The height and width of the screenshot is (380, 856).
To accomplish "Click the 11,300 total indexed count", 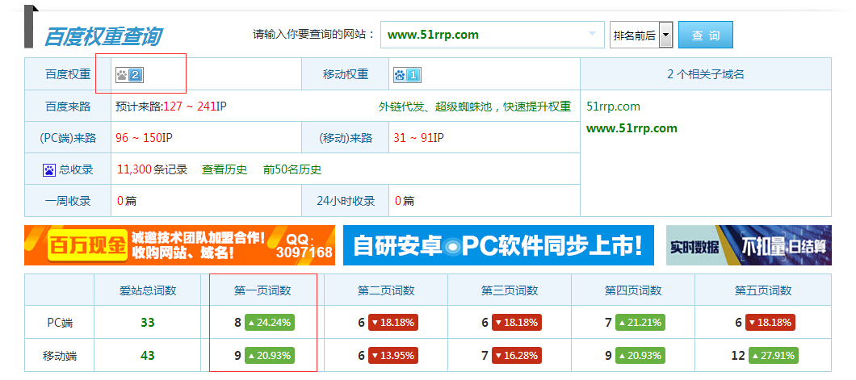I will (x=134, y=169).
